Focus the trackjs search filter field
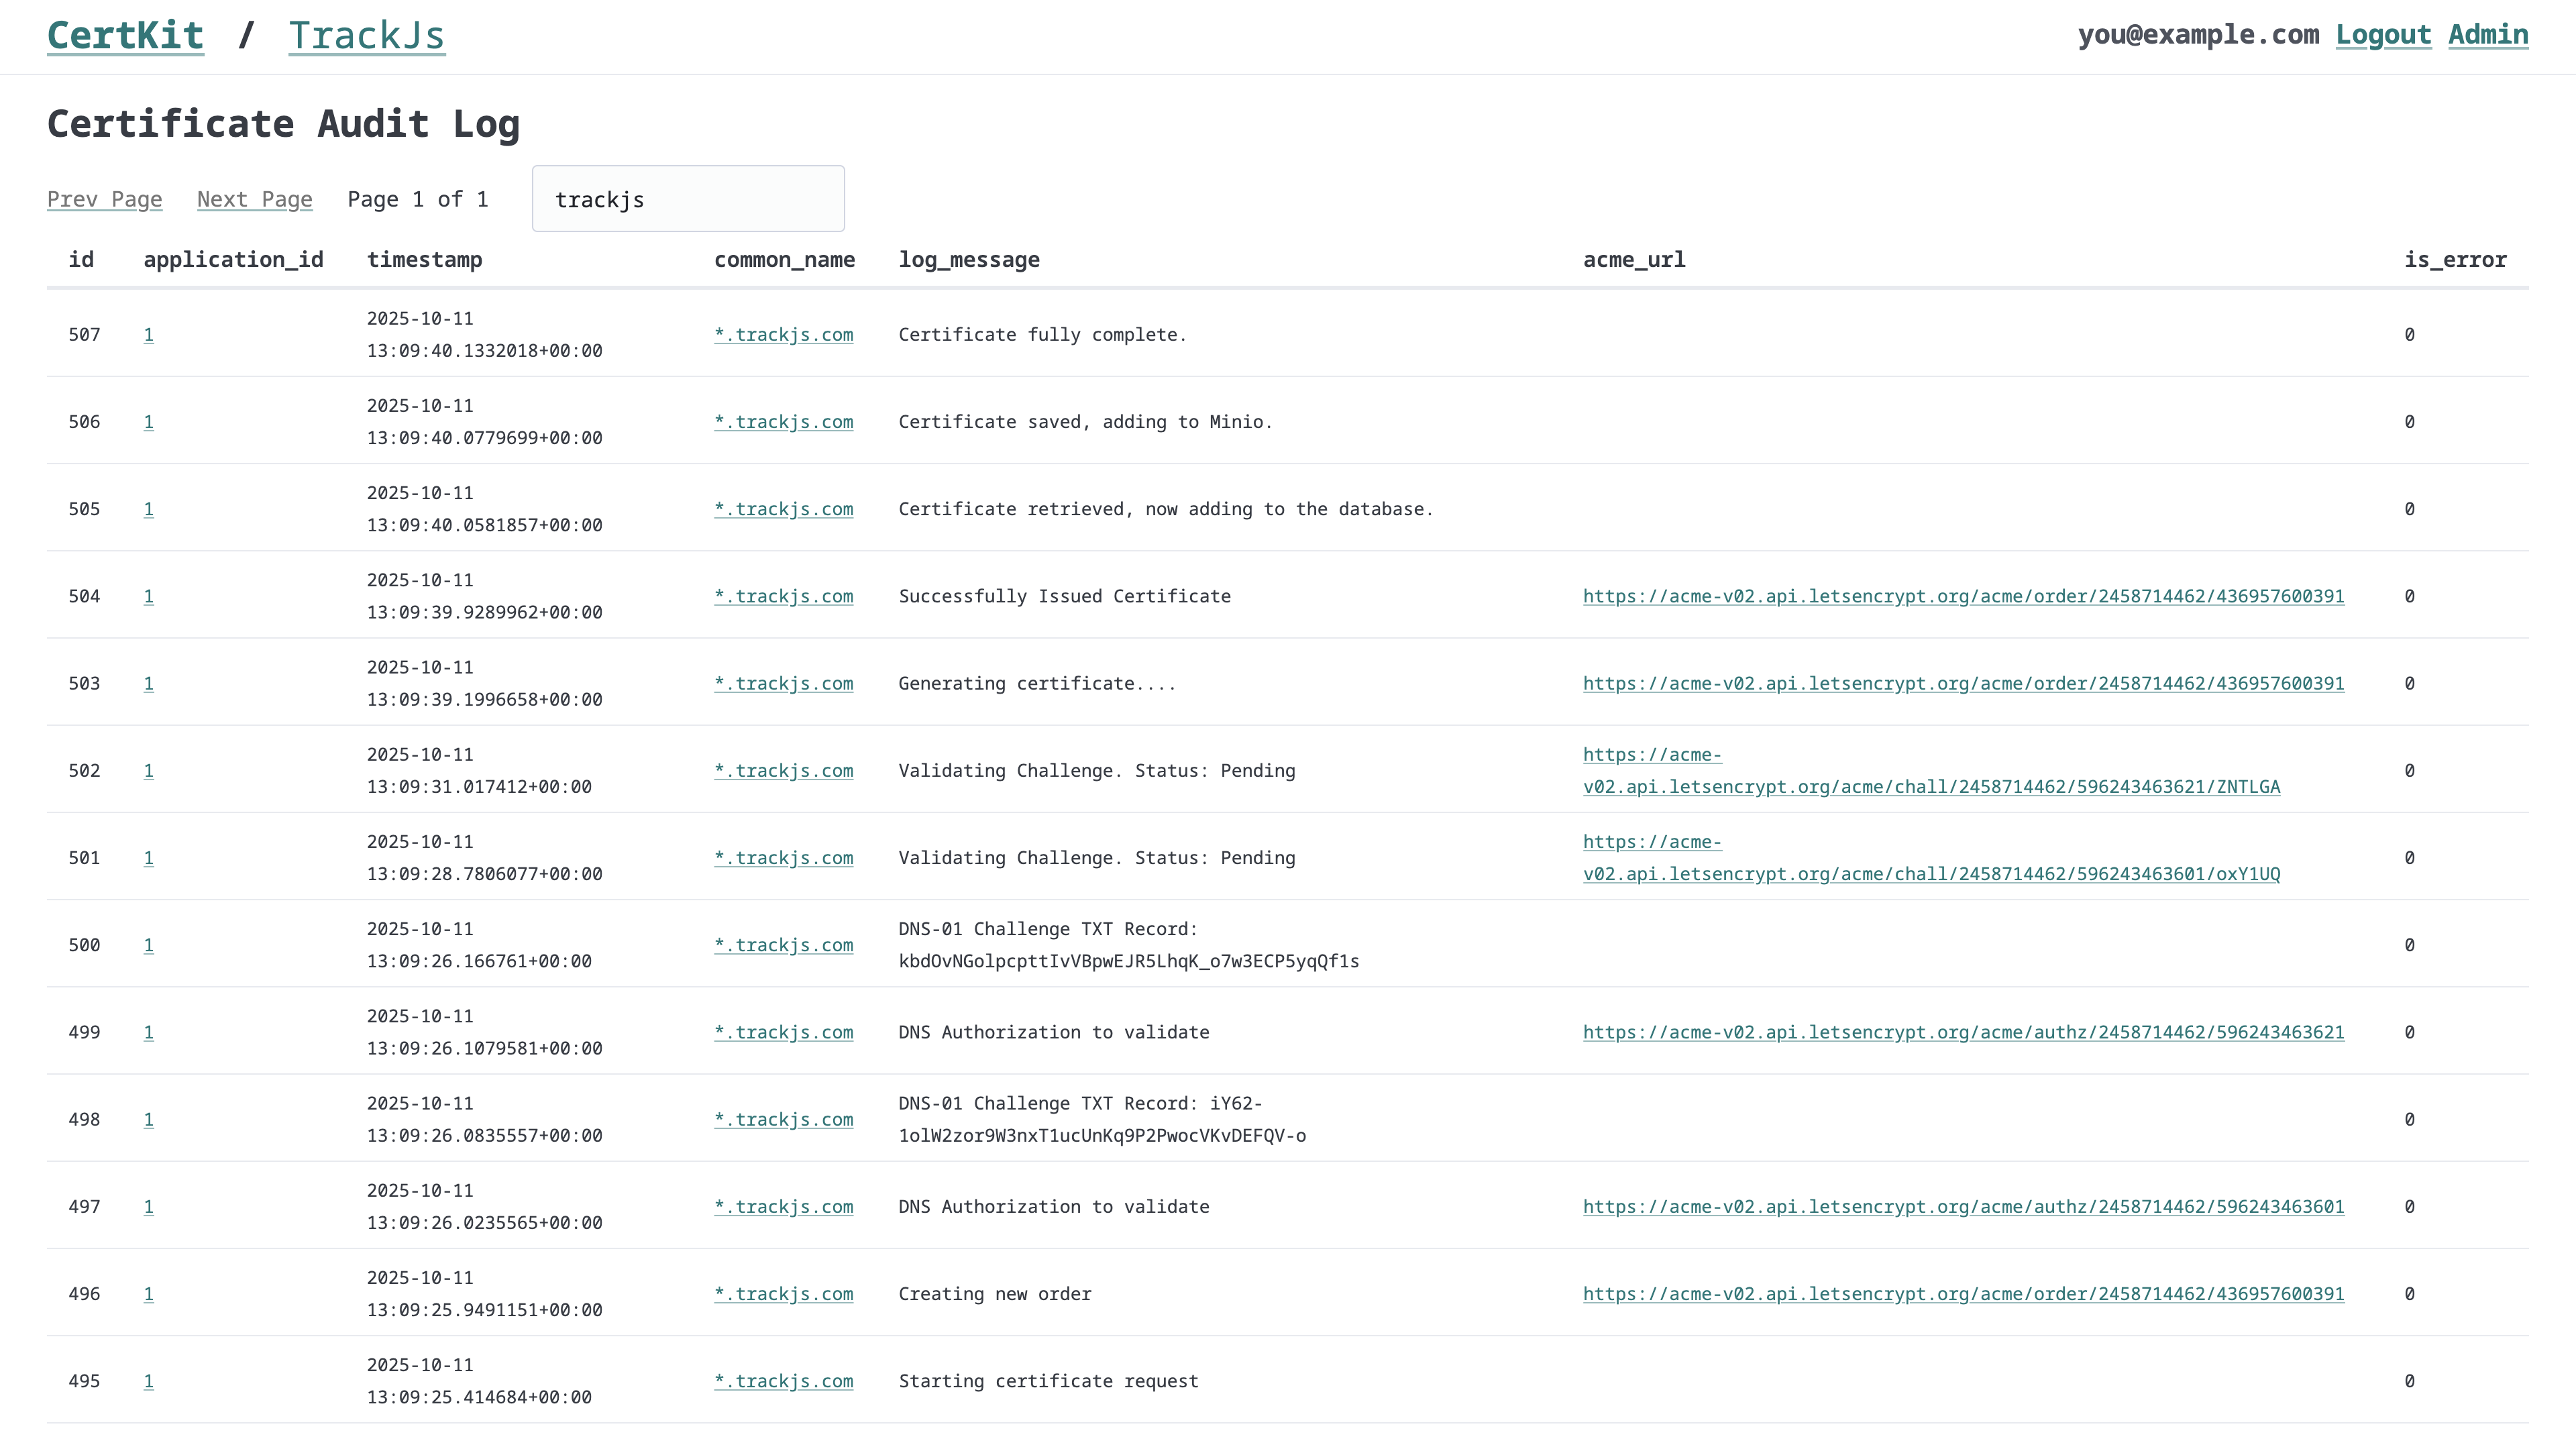2576x1449 pixels. (x=688, y=199)
